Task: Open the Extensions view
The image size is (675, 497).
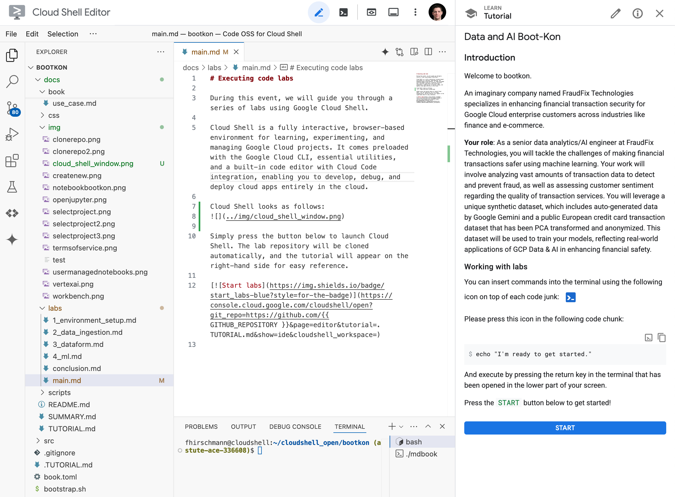Action: 12,161
